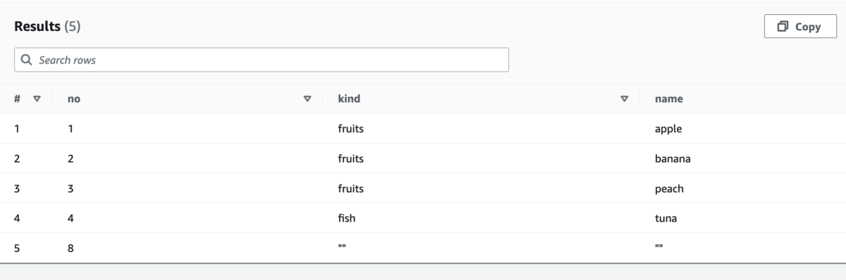Open sort arrow for the no column
Viewport: 846px width, 280px height.
coord(307,99)
